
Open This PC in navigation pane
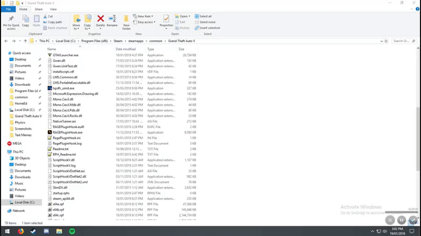coord(18,152)
